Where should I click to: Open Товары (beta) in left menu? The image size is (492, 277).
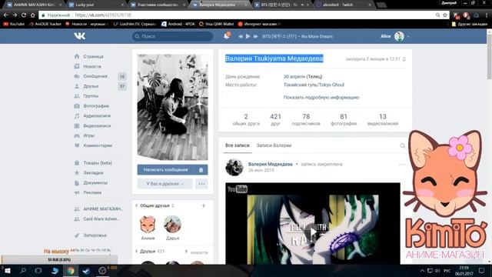98,163
